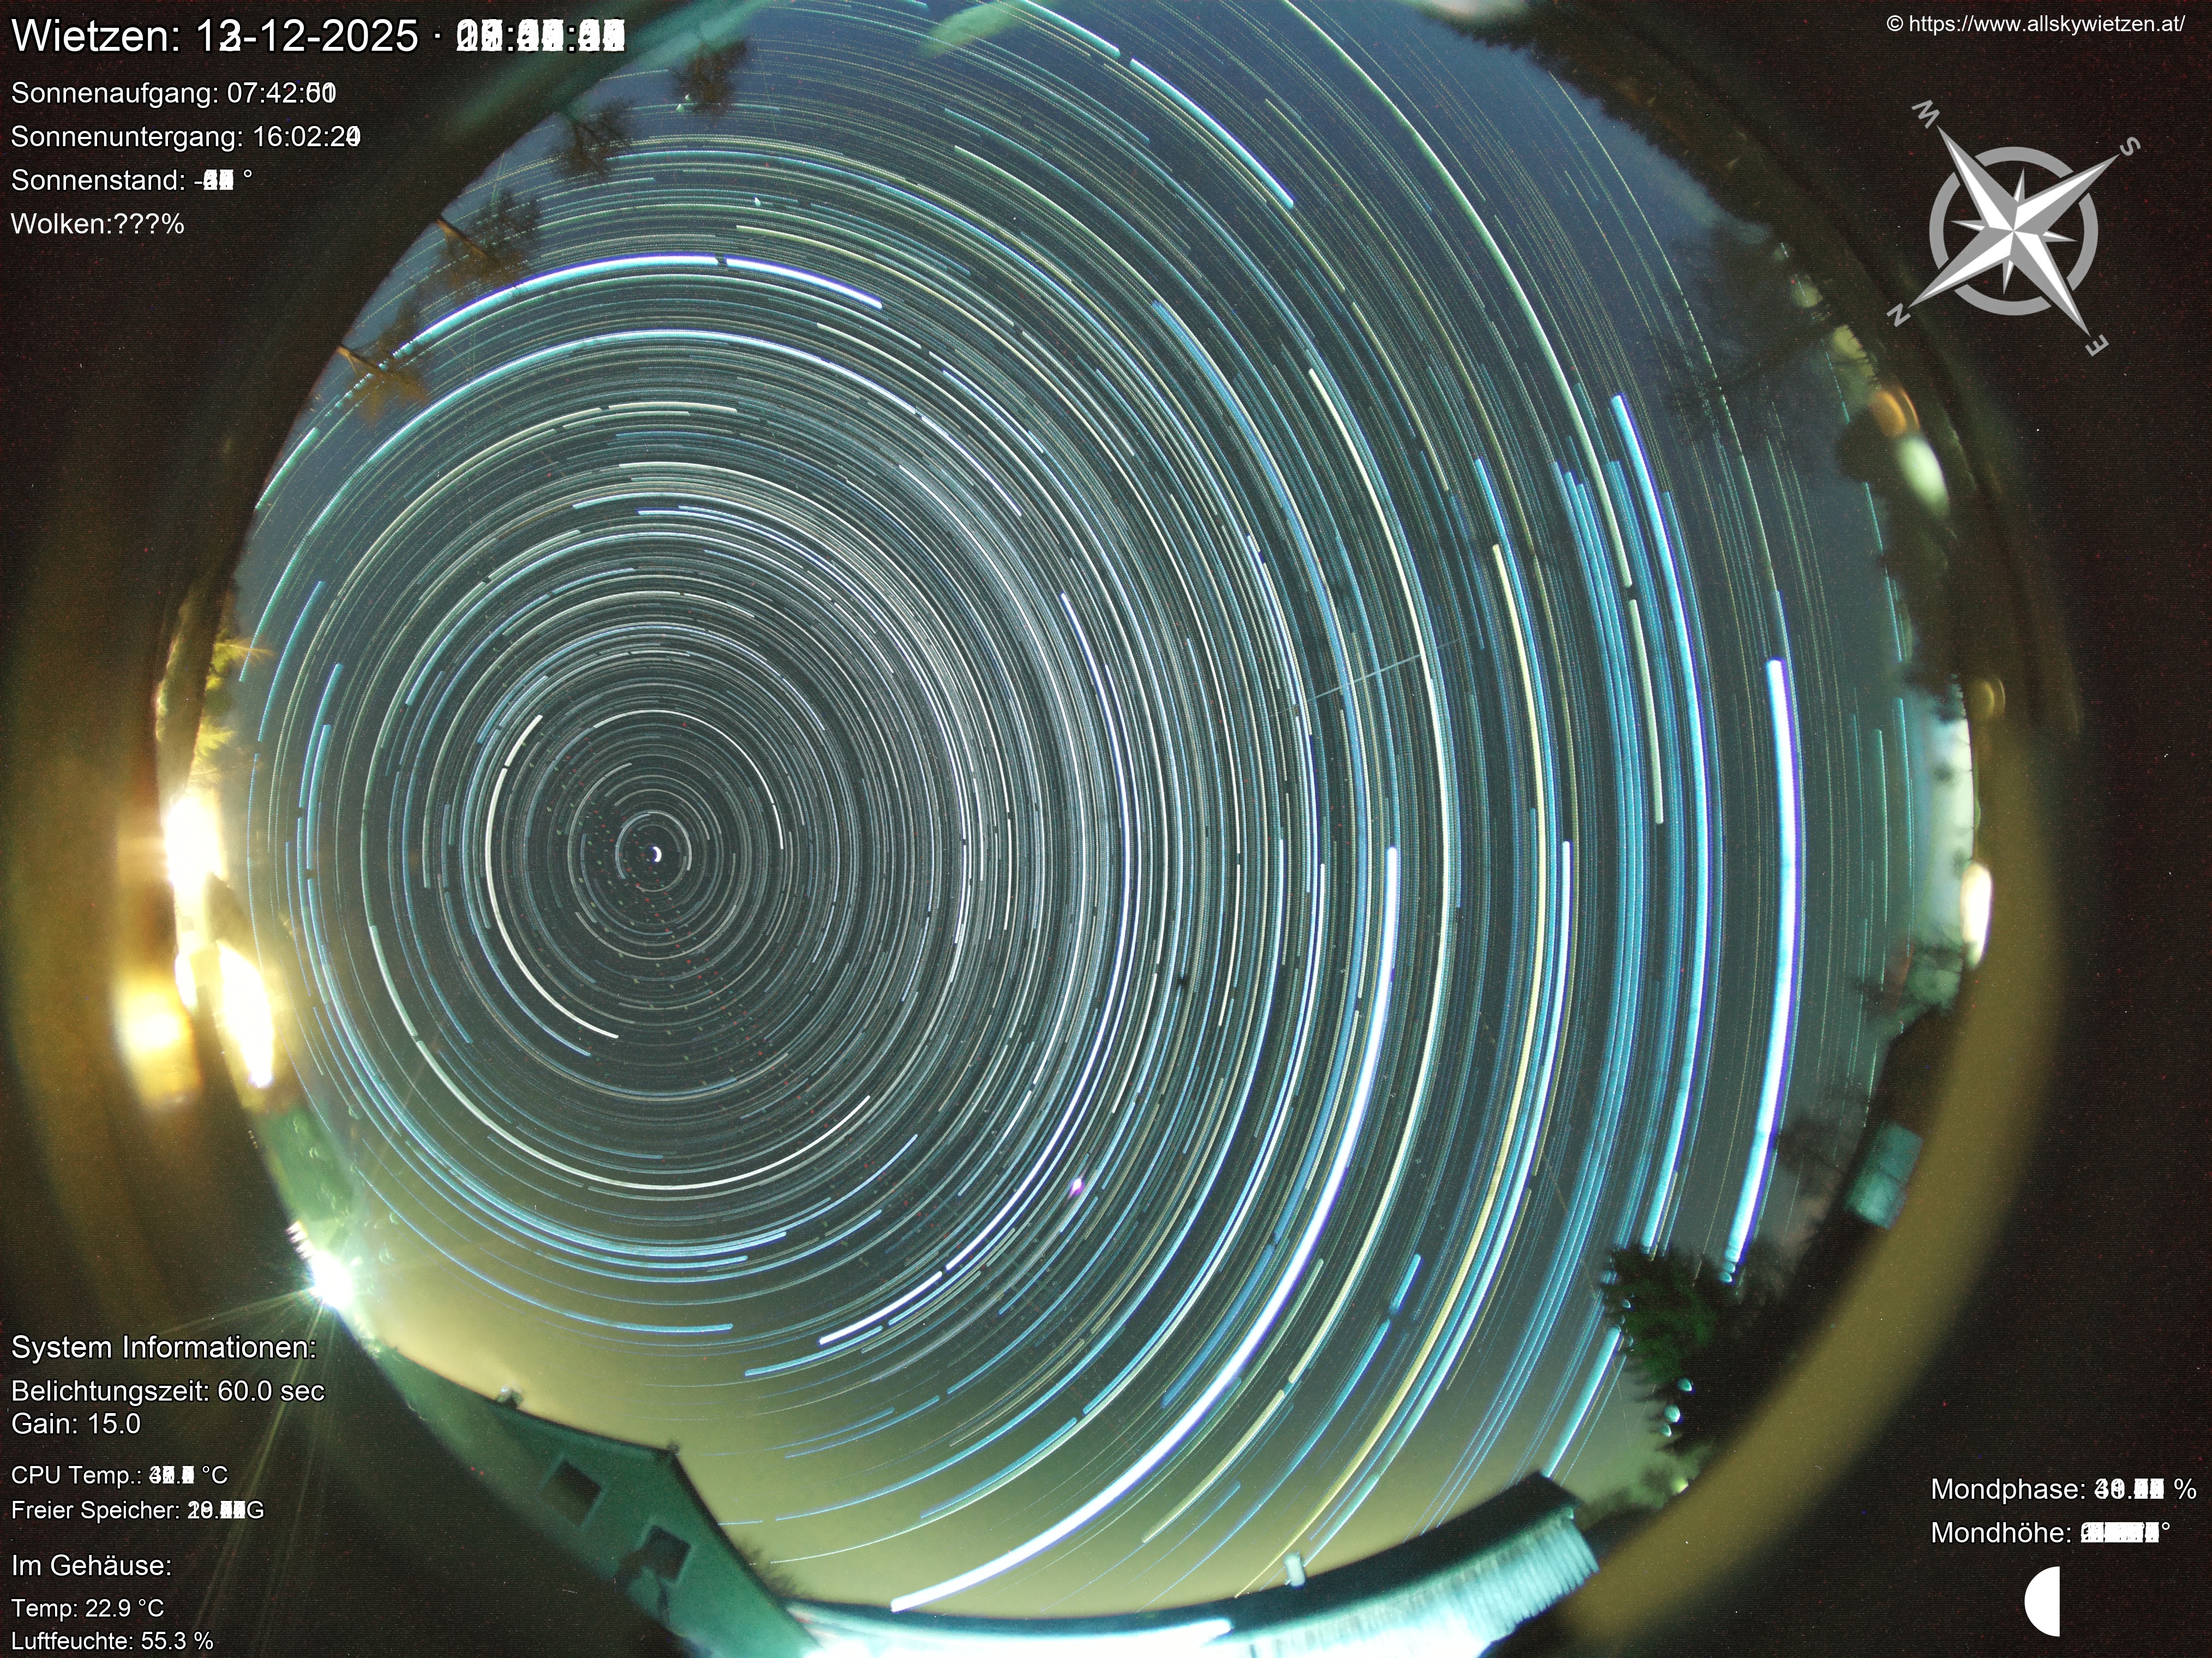Click the System Informationen heading
This screenshot has height=1658, width=2212.
coord(163,1347)
